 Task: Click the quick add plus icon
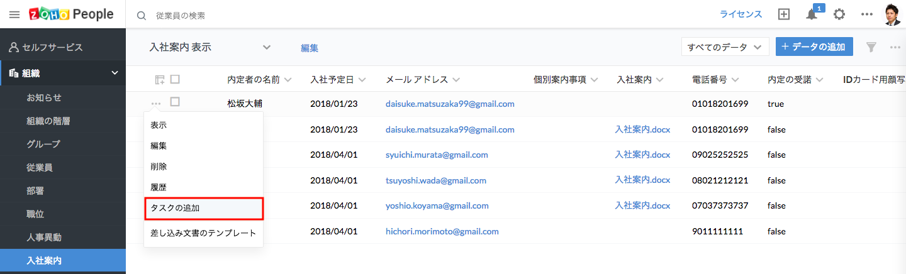coord(784,14)
